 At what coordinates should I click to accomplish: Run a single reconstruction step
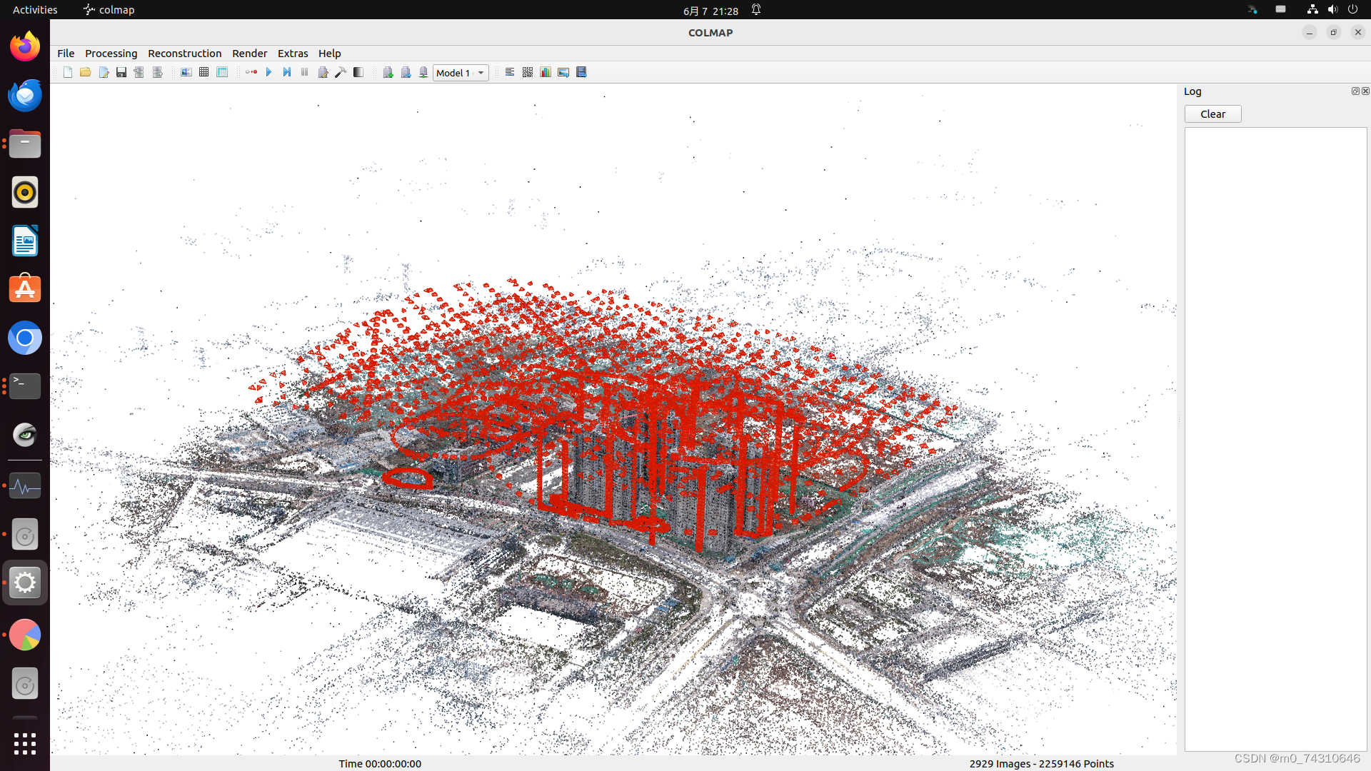[x=287, y=72]
